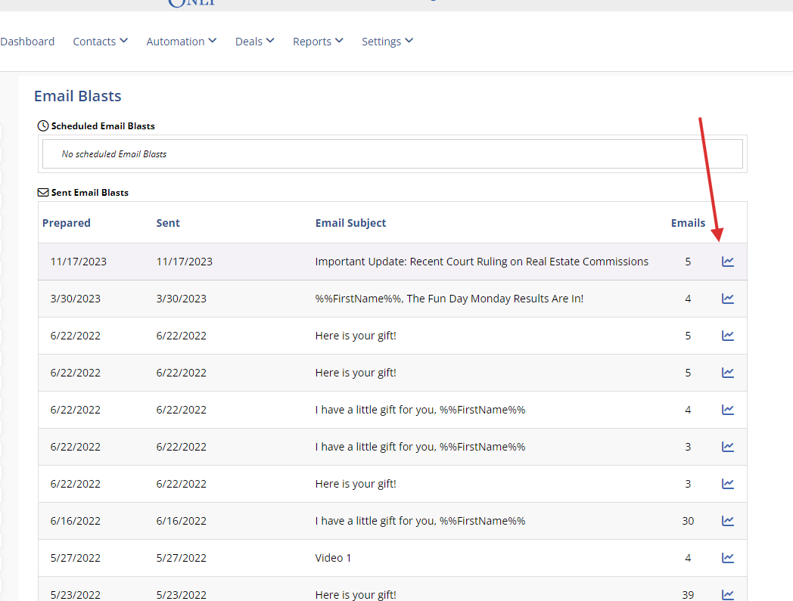The height and width of the screenshot is (601, 793).
Task: Click the envelope icon beside Sent Email Blasts
Action: point(43,192)
